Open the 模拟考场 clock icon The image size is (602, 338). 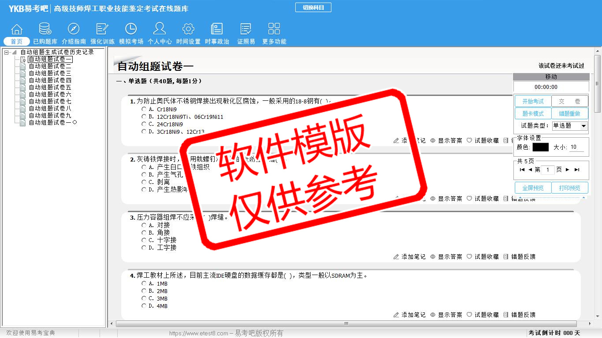pos(131,29)
